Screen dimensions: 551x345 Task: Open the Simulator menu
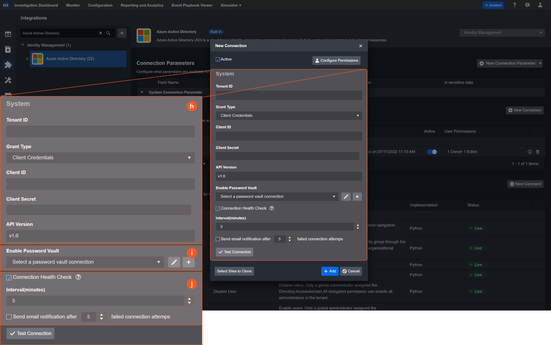pos(231,5)
